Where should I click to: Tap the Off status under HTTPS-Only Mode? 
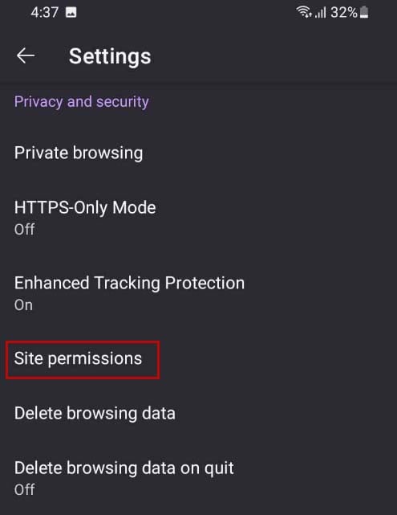(24, 229)
